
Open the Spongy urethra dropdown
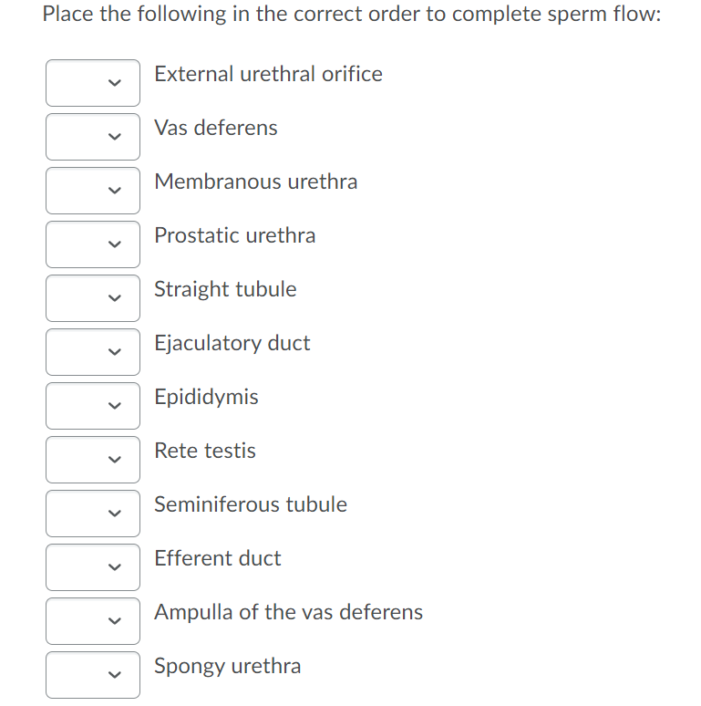tap(93, 675)
